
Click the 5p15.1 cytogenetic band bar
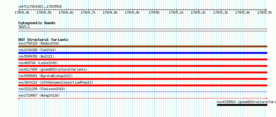[x=143, y=30]
